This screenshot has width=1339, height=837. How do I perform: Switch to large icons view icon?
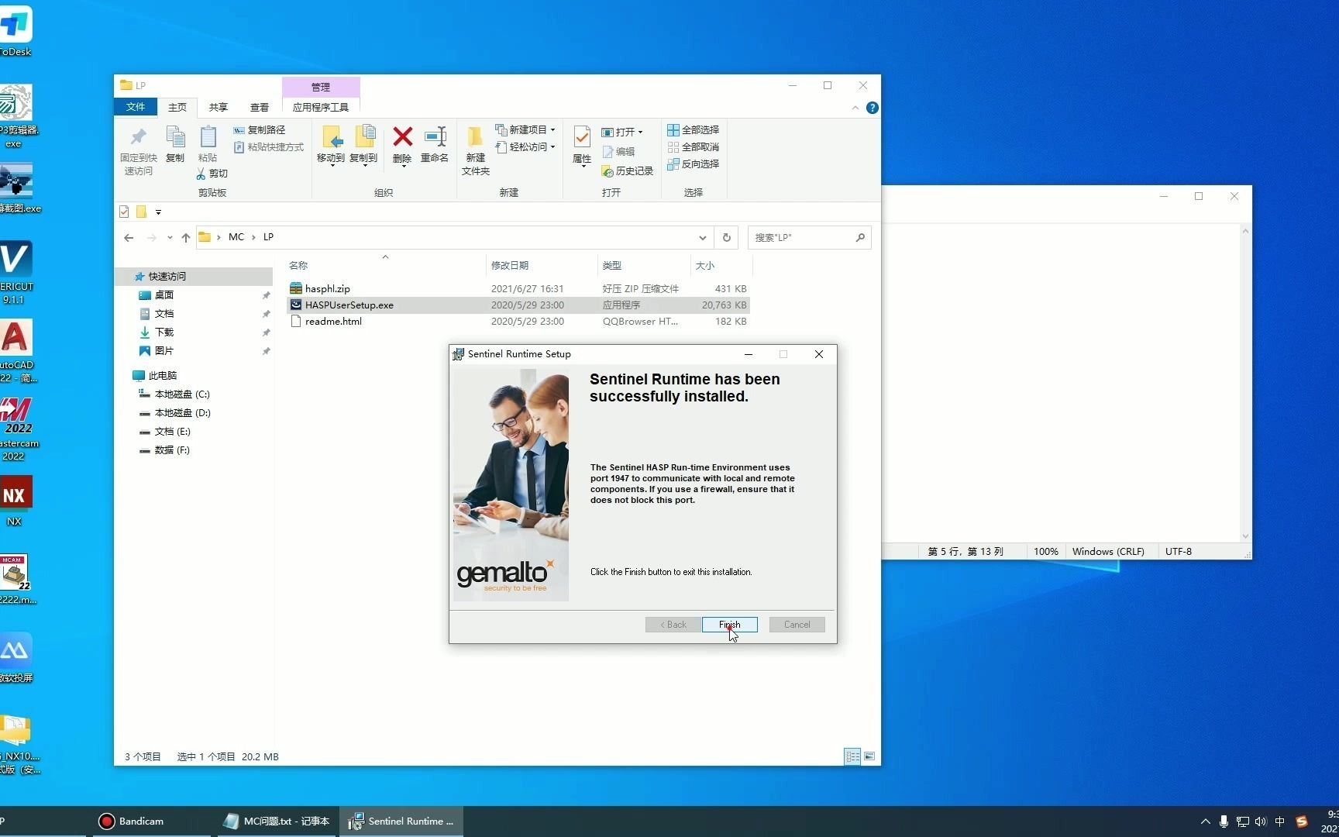pos(869,756)
